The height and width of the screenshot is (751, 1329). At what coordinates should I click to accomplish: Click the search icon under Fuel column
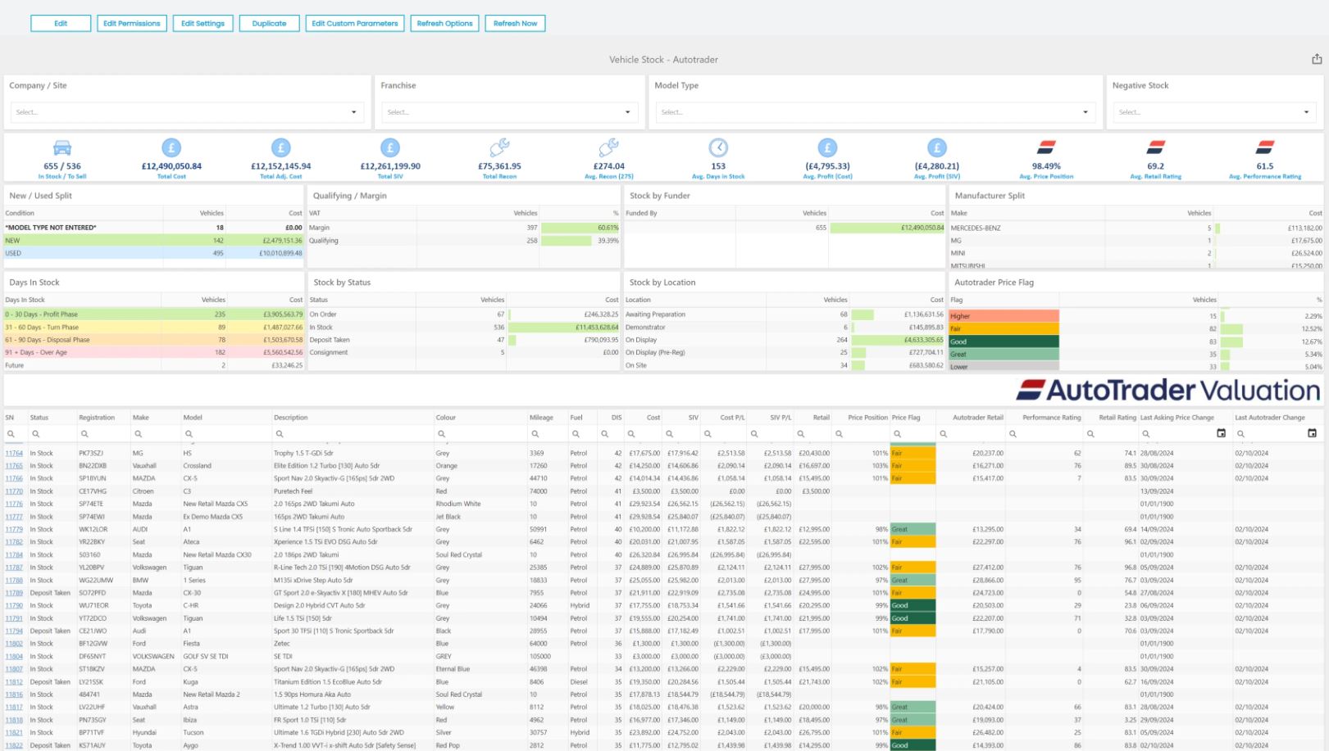576,434
